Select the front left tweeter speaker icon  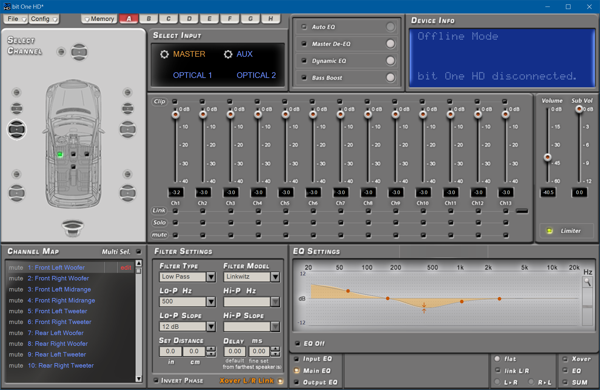pyautogui.click(x=16, y=93)
